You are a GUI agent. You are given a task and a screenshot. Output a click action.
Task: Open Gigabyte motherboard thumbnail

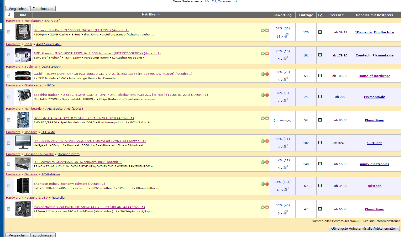[23, 120]
